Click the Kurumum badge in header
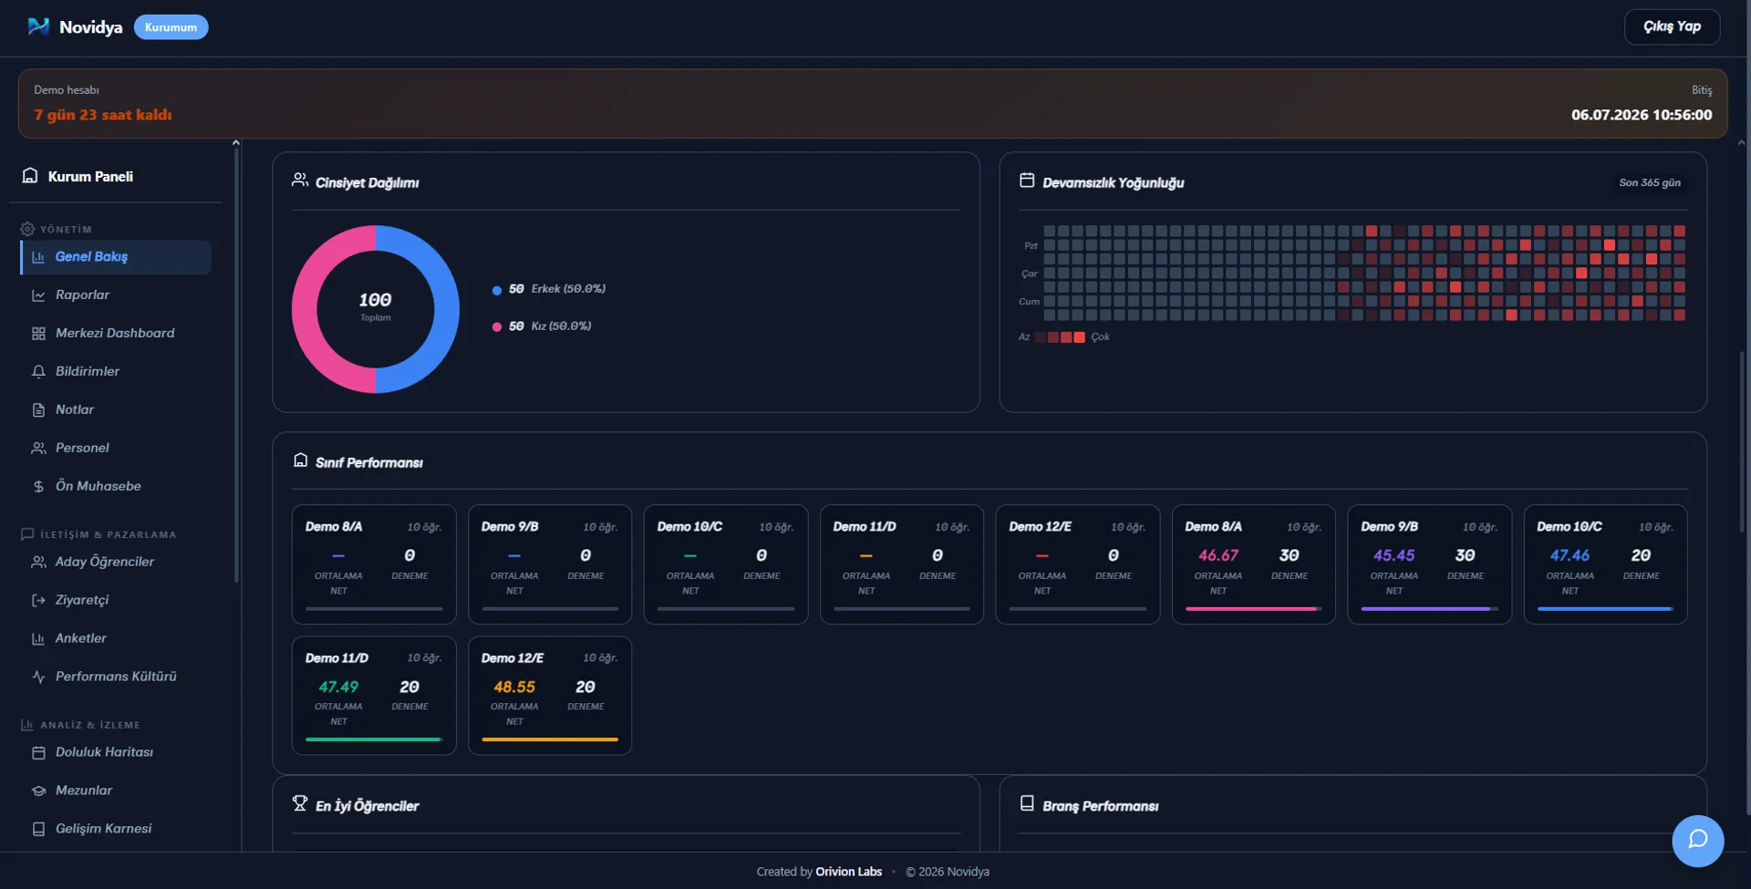Screen dimensions: 1751x889 (x=171, y=27)
